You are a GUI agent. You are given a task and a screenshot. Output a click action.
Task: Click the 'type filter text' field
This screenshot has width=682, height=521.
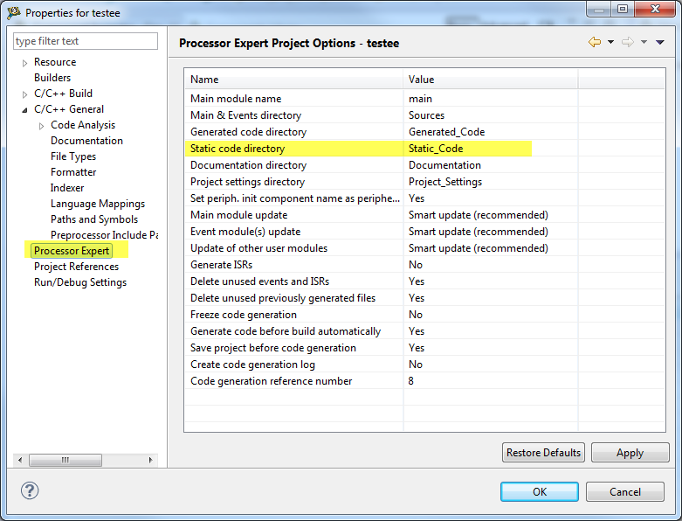pos(86,41)
